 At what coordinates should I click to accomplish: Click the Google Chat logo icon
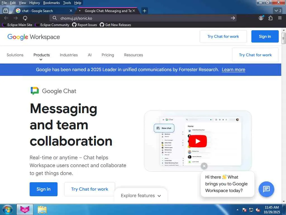[x=35, y=91]
